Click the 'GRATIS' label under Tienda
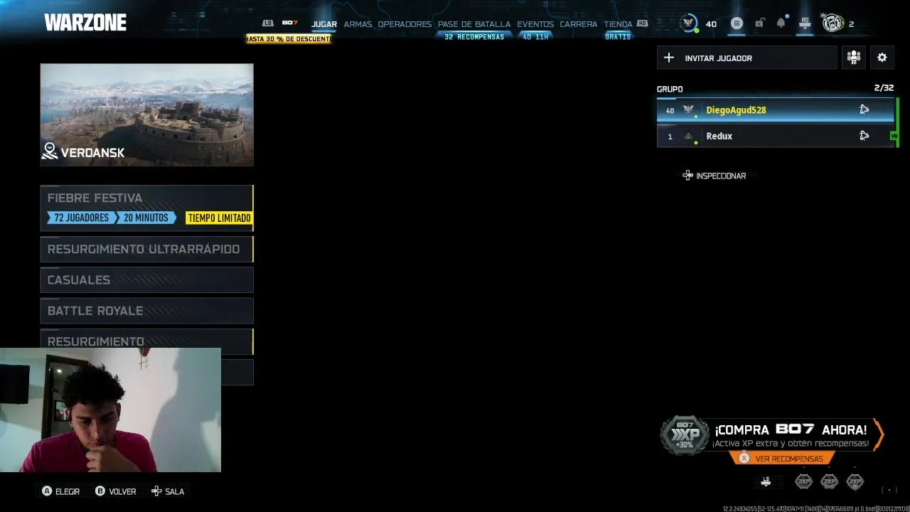The image size is (910, 512). 618,37
